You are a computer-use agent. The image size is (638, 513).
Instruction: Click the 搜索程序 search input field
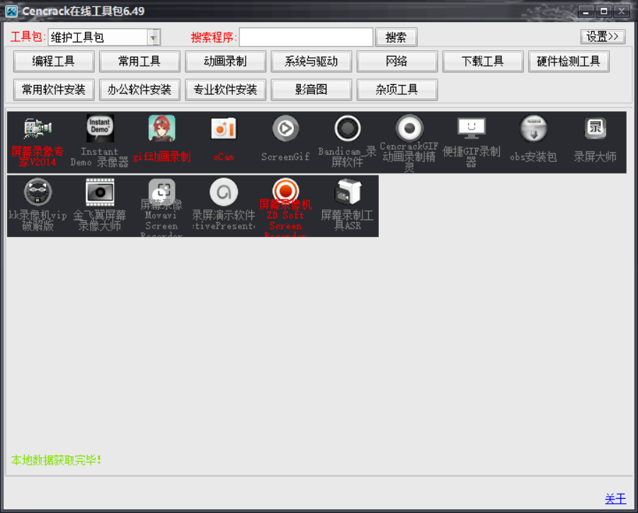tap(306, 38)
